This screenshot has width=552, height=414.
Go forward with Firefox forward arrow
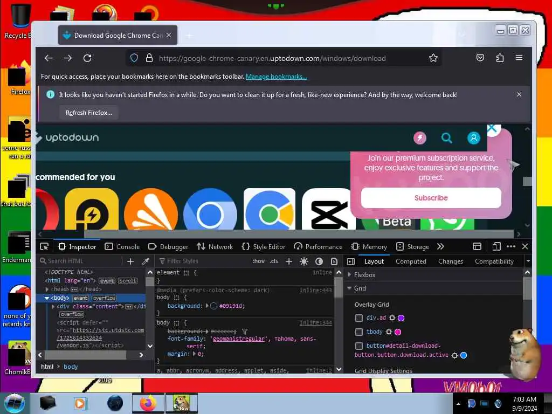coord(68,58)
